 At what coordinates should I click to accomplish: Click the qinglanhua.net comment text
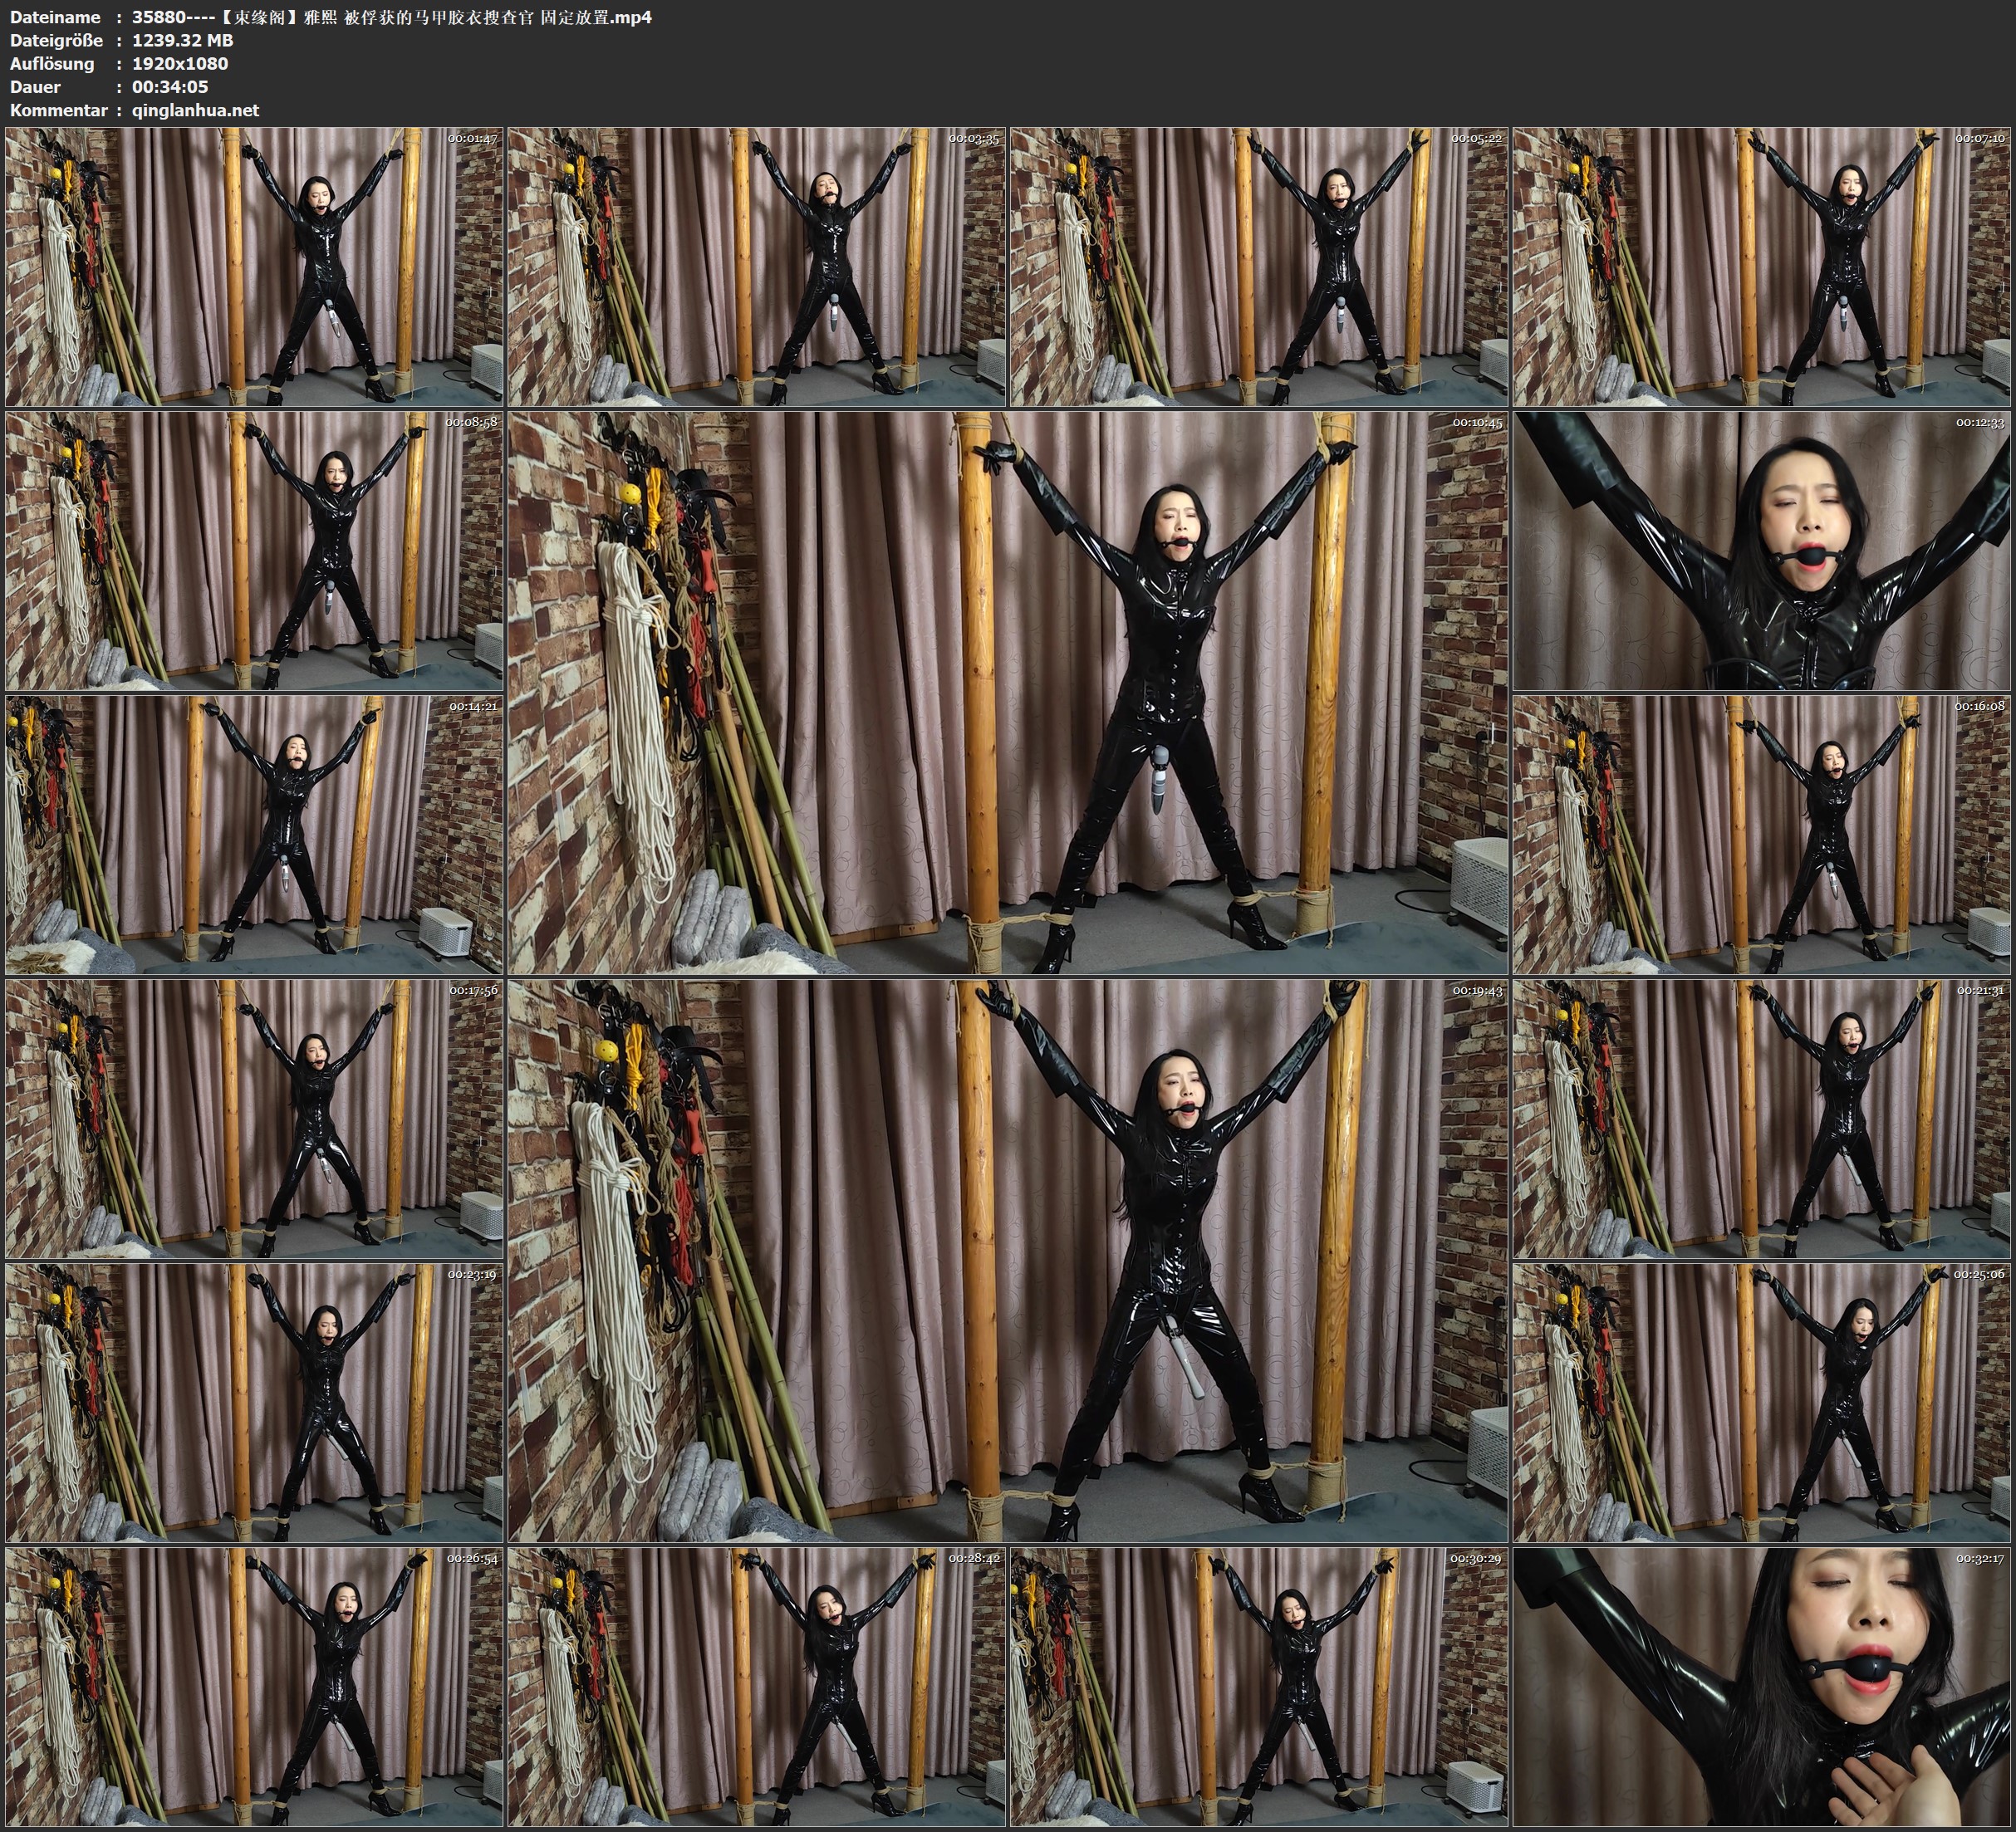coord(195,110)
